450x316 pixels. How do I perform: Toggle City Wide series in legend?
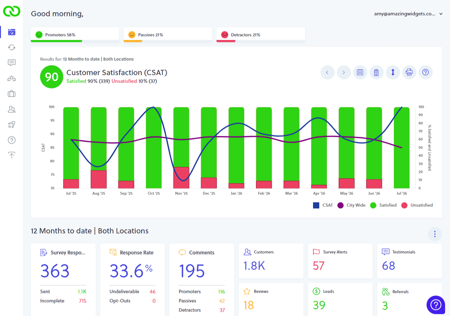pos(351,205)
